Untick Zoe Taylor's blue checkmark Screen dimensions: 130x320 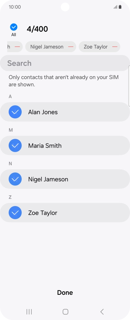tap(15, 213)
